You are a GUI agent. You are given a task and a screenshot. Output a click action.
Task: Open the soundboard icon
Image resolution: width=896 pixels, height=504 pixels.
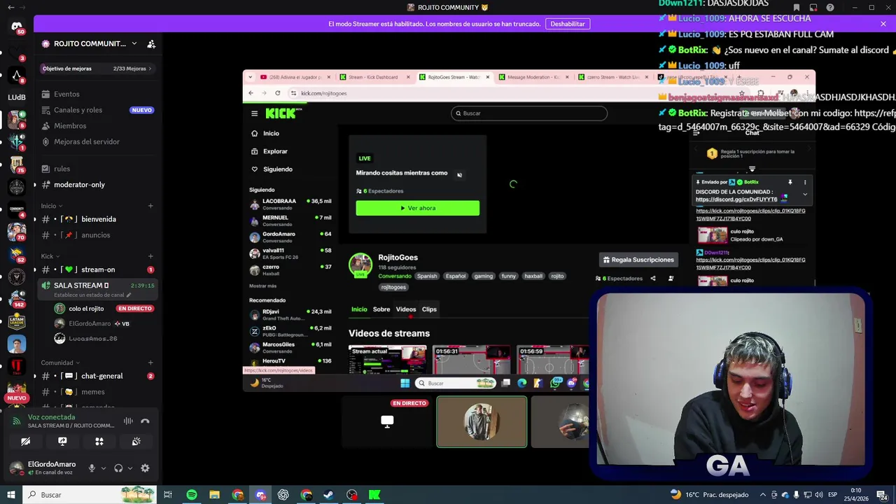pyautogui.click(x=136, y=442)
